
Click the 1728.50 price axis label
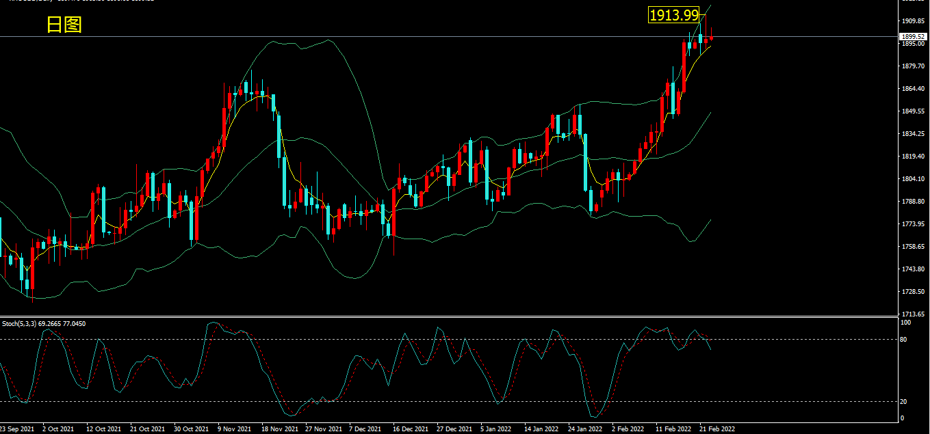pyautogui.click(x=913, y=292)
